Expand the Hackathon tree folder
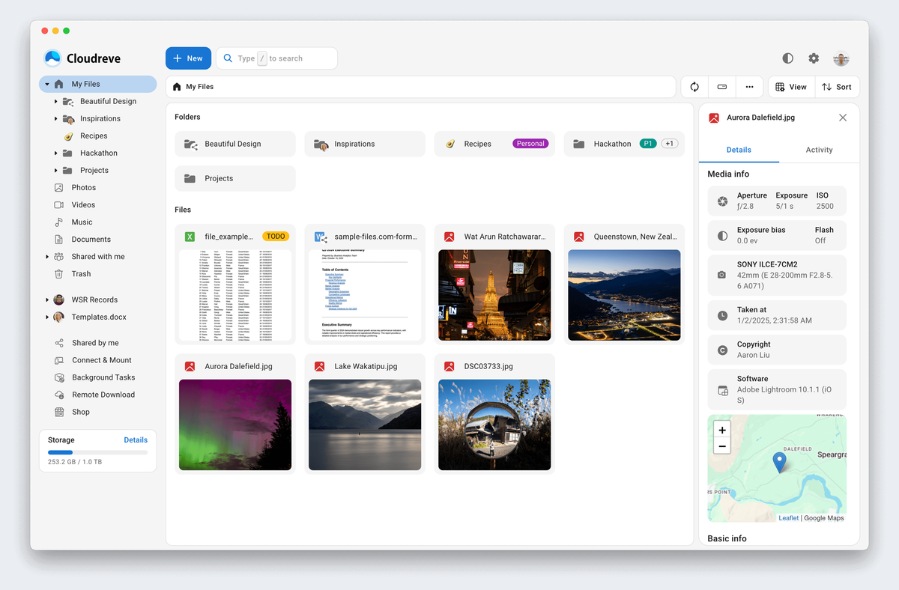This screenshot has width=899, height=590. pyautogui.click(x=56, y=153)
